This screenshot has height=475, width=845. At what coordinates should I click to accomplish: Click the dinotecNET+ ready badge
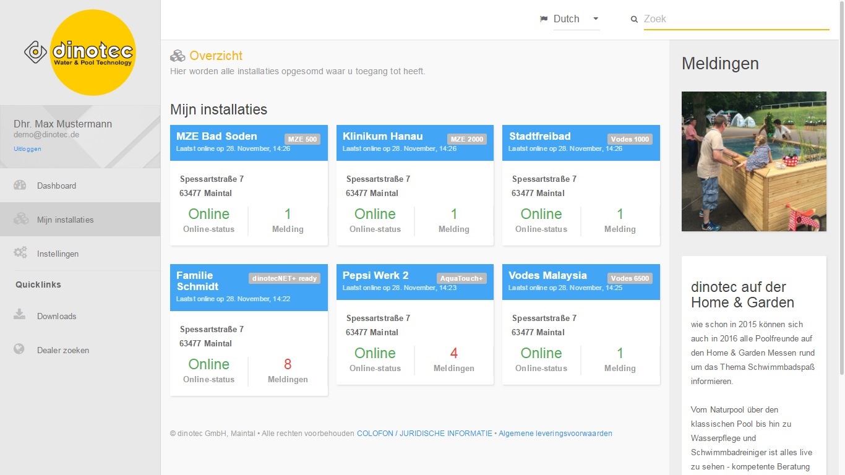click(285, 278)
